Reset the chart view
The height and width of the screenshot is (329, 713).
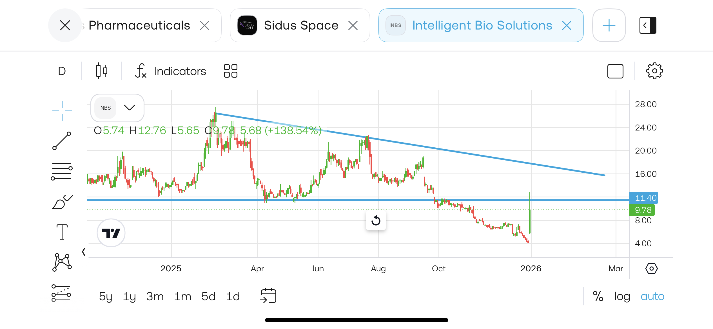point(376,220)
